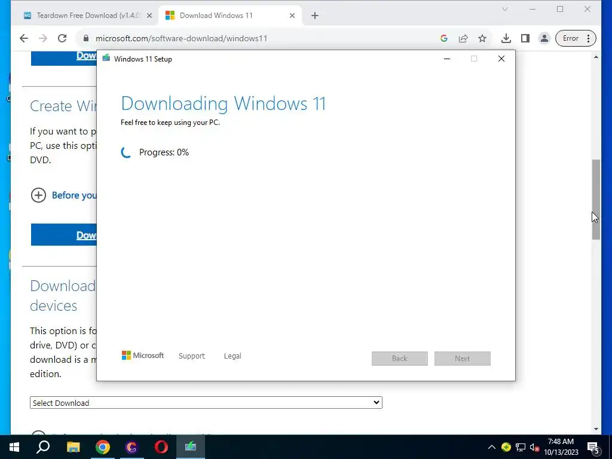Bookmark this tab with star icon
The image size is (612, 459).
pos(482,38)
